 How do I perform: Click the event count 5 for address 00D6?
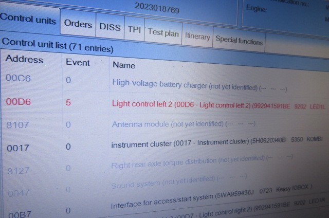(x=68, y=102)
